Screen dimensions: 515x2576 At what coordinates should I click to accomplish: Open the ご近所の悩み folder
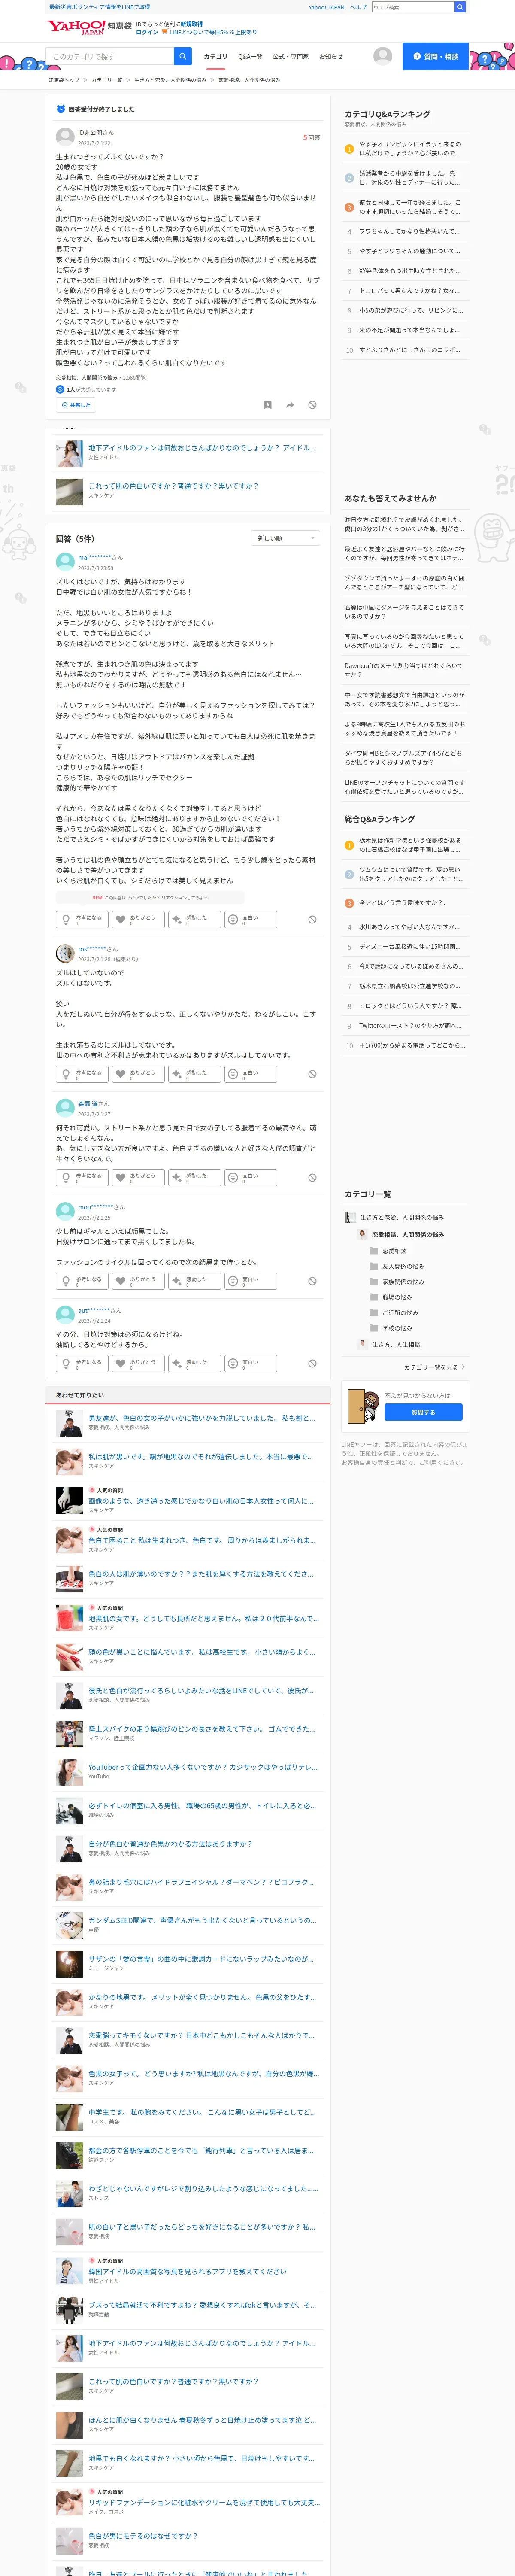pos(374,1312)
